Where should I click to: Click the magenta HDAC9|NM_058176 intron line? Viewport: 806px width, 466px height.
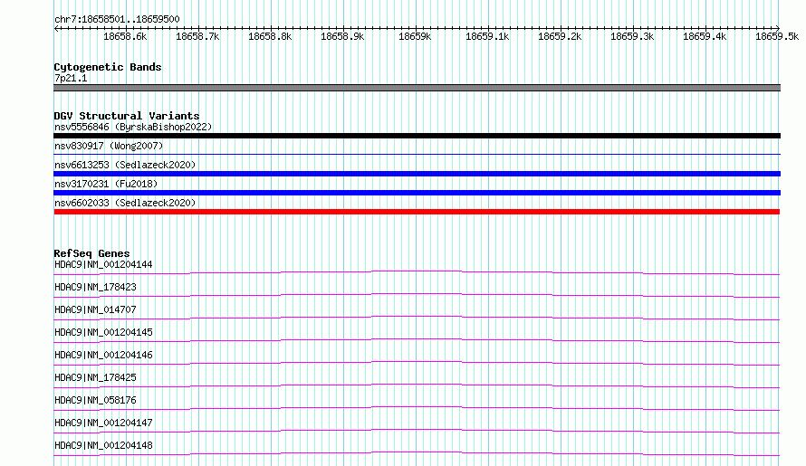point(417,408)
